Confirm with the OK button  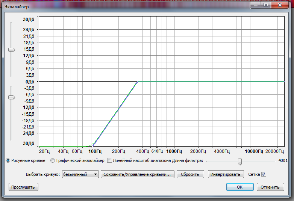click(240, 187)
